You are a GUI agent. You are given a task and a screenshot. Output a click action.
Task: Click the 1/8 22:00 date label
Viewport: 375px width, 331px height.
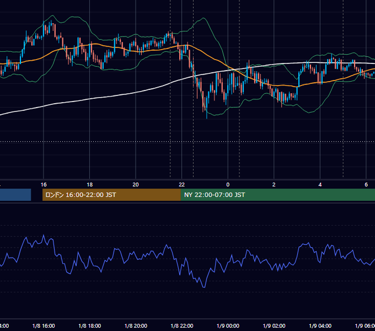click(x=182, y=325)
